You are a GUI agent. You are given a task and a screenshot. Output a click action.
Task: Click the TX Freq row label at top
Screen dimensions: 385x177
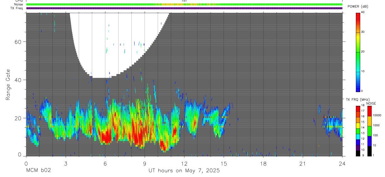coord(17,8)
